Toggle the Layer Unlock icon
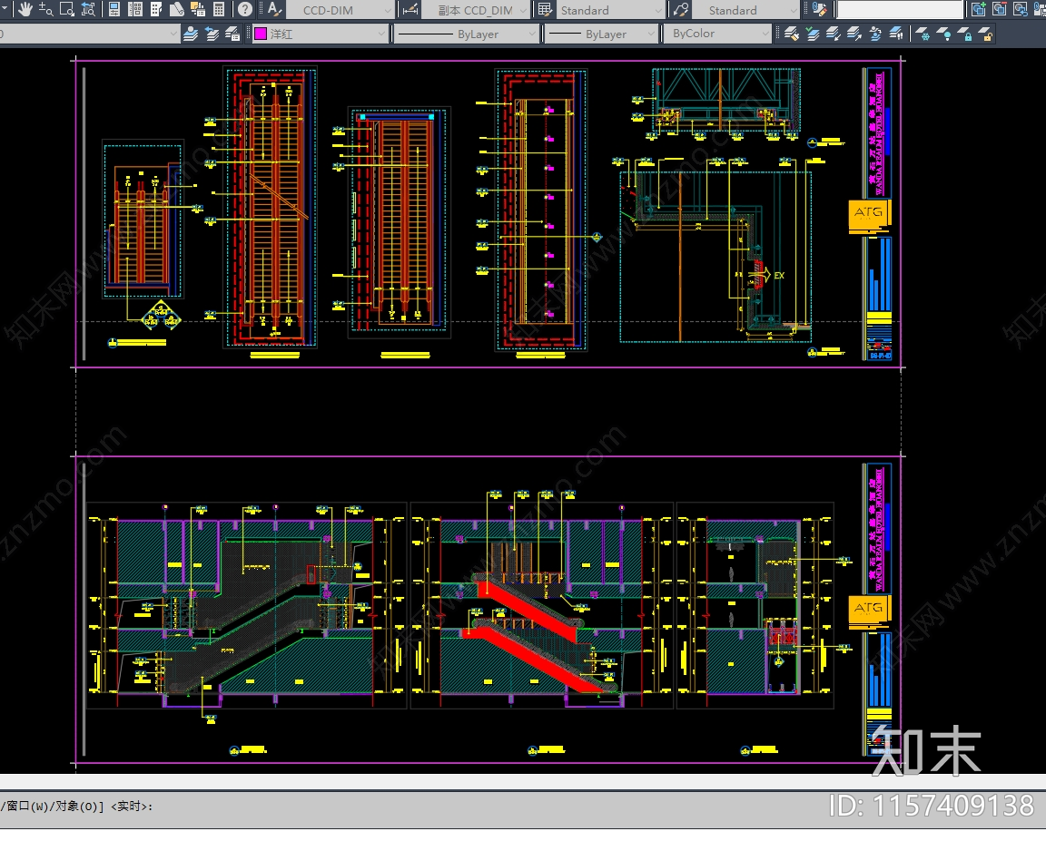1046x841 pixels. pos(985,34)
